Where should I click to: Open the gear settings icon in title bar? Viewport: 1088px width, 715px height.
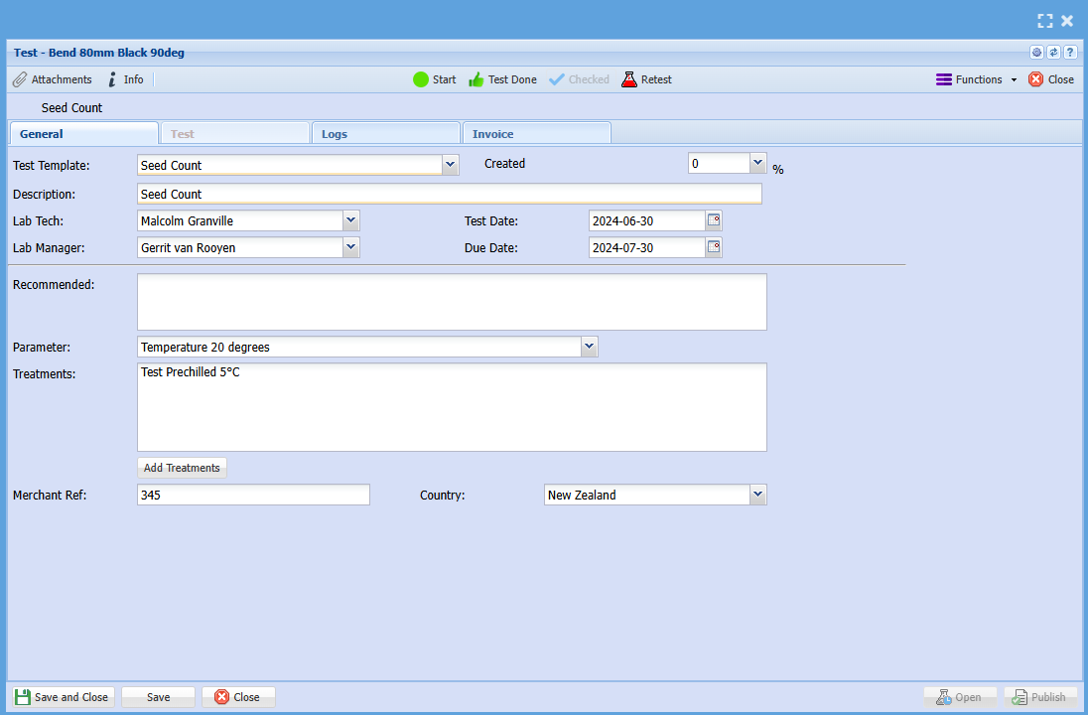1037,53
